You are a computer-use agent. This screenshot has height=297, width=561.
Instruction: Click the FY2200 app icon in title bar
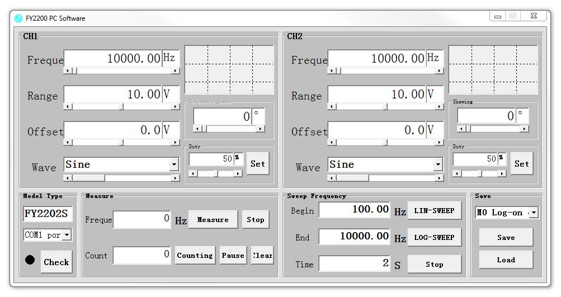coord(18,18)
